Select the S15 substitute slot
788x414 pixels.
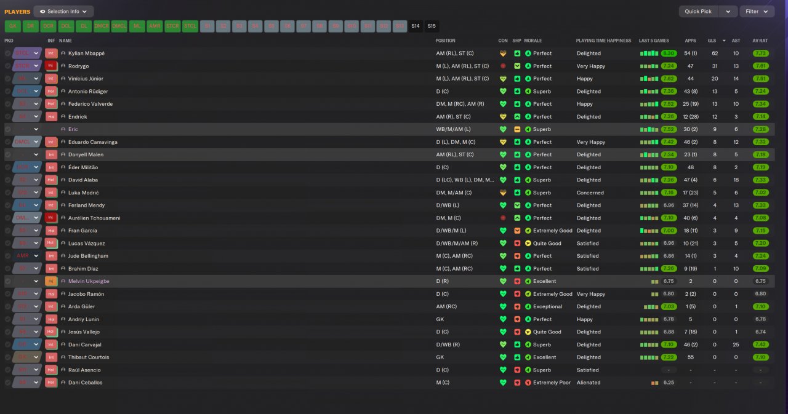(x=432, y=26)
